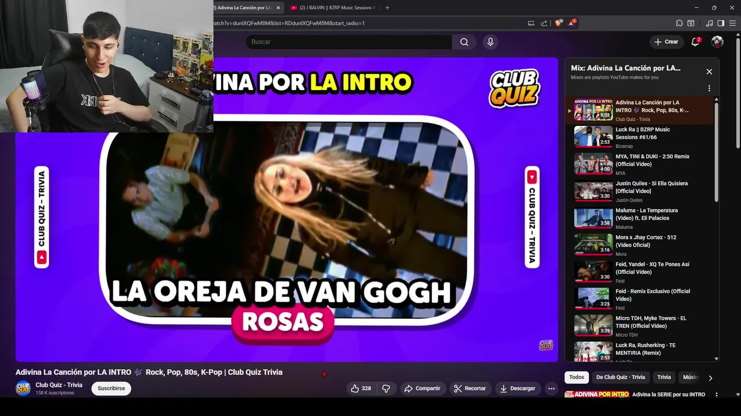Close the Adivina La Canción tab
Viewport: 741px width, 416px height.
pos(278,8)
